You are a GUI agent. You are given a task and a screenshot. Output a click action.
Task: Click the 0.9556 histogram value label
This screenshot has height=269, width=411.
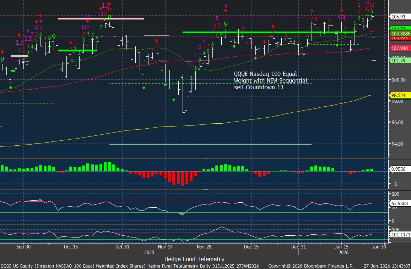click(398, 169)
